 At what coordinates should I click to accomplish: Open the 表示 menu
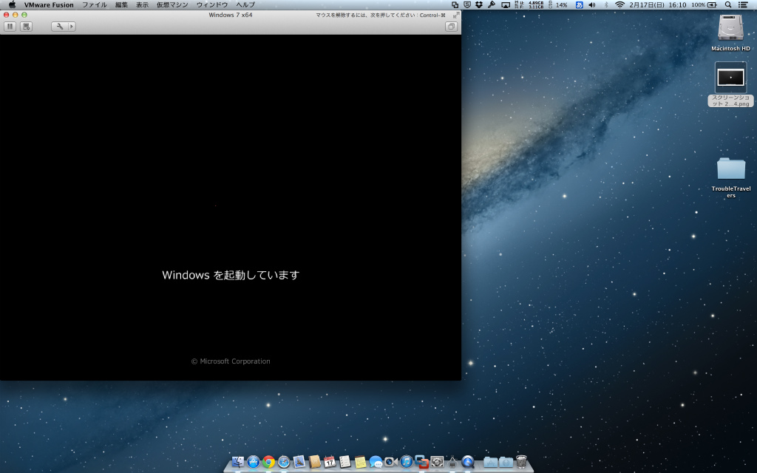[x=142, y=5]
